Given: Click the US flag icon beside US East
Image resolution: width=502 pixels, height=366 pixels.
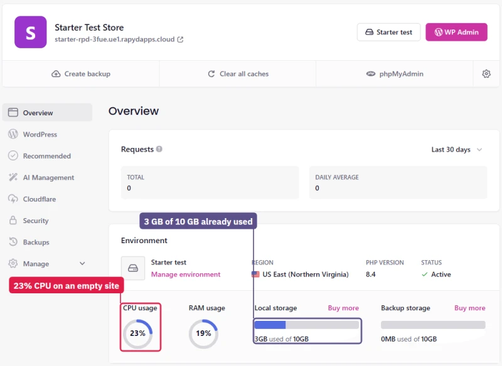Looking at the screenshot, I should (x=255, y=274).
